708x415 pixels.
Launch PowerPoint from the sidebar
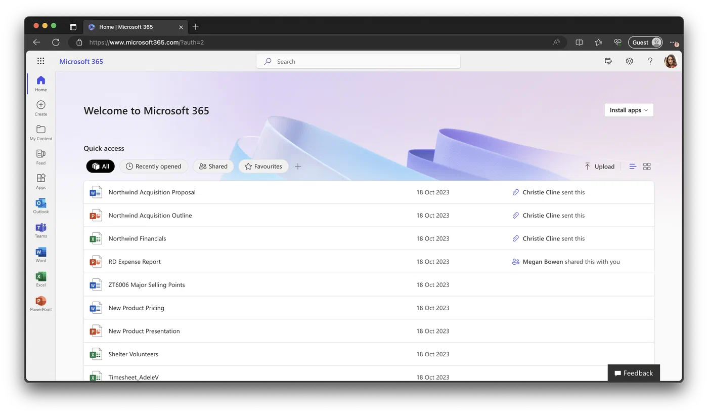pos(41,303)
